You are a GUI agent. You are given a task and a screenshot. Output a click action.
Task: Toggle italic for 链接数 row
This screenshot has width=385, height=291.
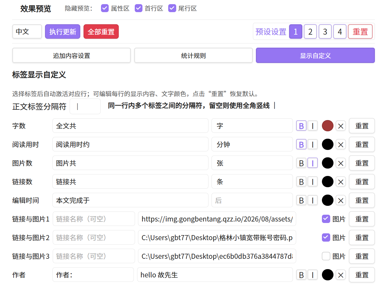point(312,182)
